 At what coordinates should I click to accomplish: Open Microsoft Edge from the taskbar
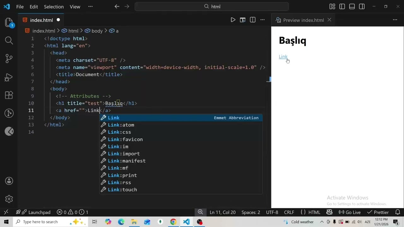click(x=121, y=222)
